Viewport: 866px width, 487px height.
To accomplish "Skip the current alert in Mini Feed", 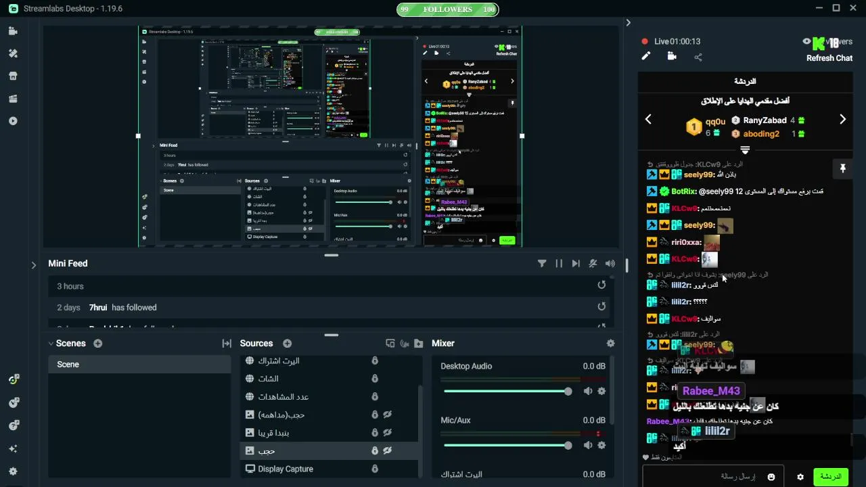I will pos(576,264).
